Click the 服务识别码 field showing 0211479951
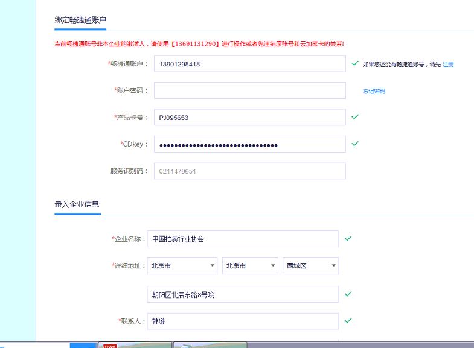 tap(250, 171)
